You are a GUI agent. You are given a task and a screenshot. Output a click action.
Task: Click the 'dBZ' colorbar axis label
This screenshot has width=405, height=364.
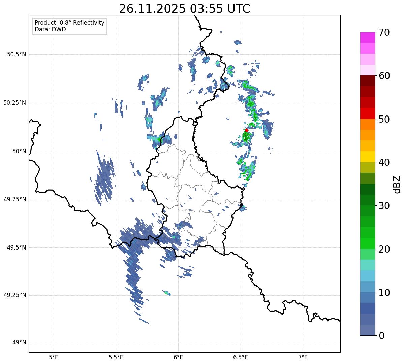pos(397,184)
